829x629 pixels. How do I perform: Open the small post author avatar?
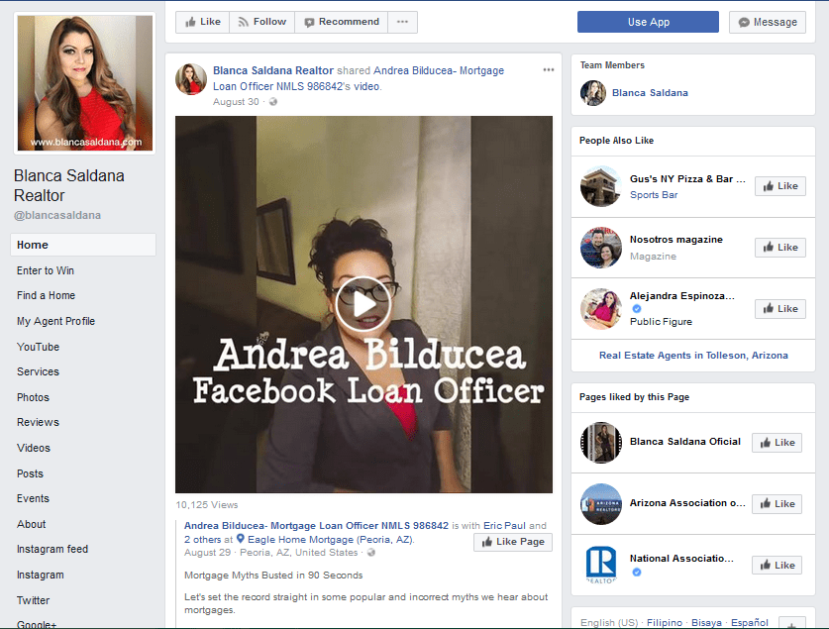tap(191, 79)
